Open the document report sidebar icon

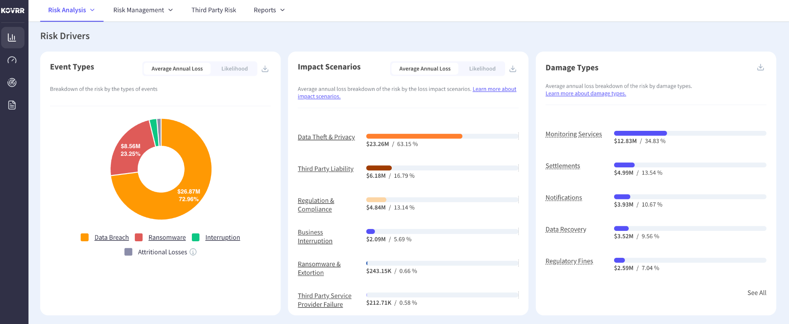(x=12, y=105)
